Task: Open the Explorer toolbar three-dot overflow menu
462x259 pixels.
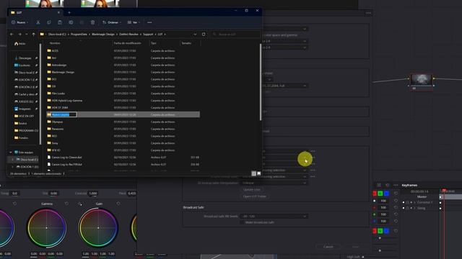Action: pos(149,22)
